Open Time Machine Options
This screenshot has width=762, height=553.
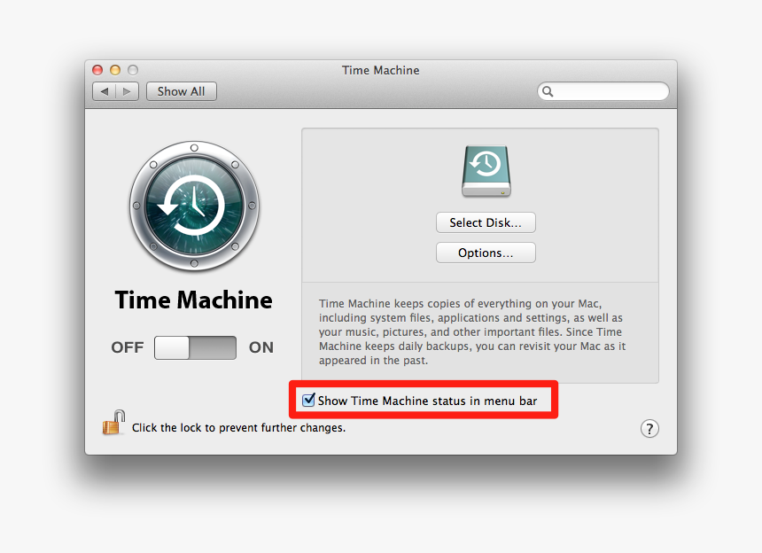pos(486,253)
